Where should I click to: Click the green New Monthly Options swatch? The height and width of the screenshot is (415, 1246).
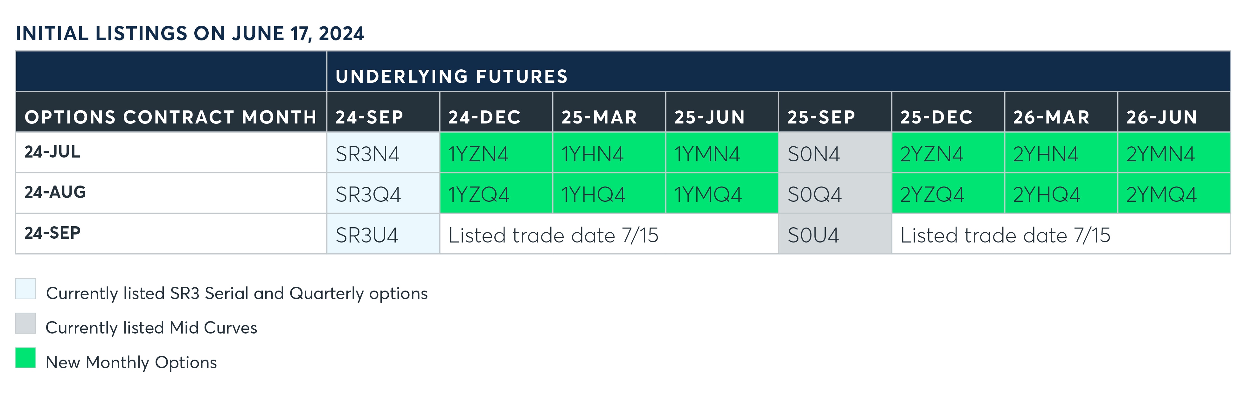26,358
